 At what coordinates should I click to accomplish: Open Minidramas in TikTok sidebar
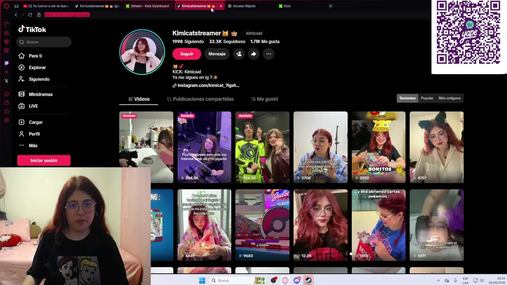pos(40,95)
